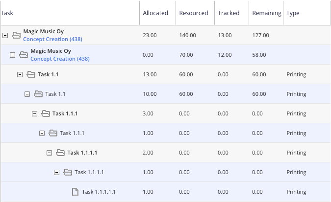This screenshot has height=202, width=331.
Task: Click the Tracked column header
Action: click(229, 13)
